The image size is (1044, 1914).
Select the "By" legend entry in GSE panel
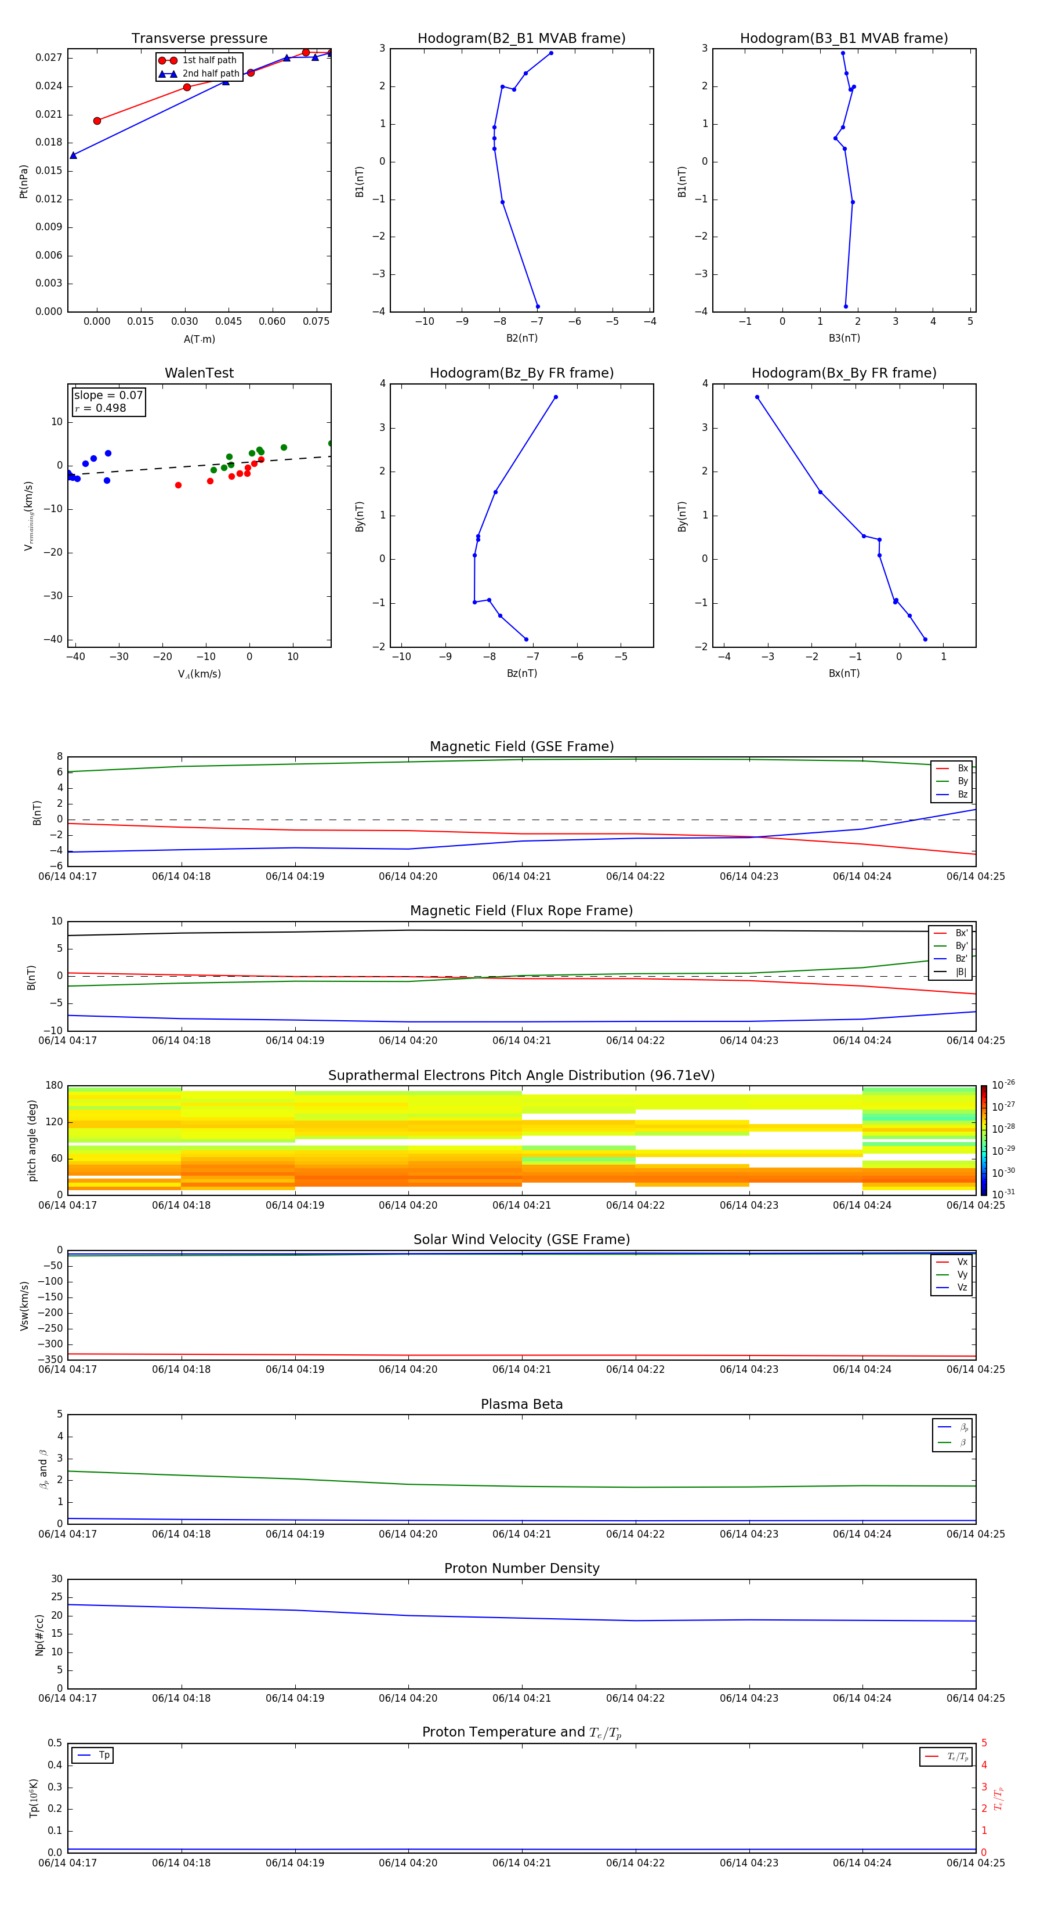coord(952,781)
